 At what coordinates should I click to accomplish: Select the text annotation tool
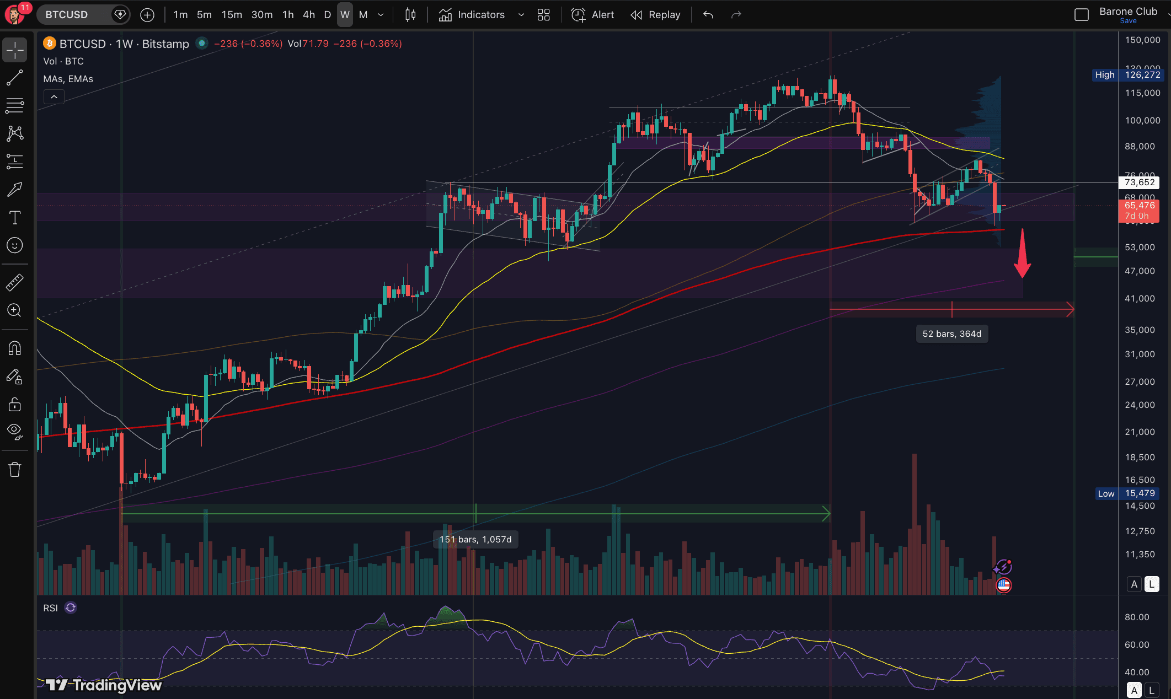click(x=15, y=217)
